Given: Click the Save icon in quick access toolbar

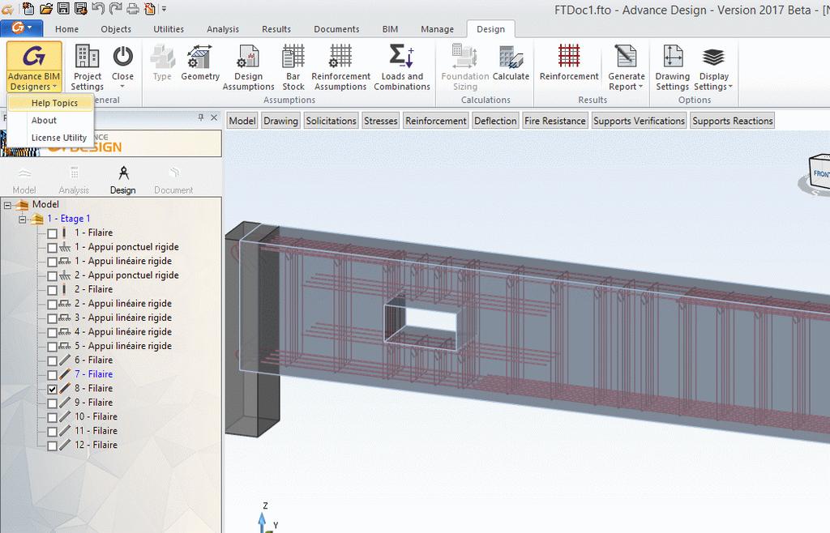Looking at the screenshot, I should tap(63, 8).
